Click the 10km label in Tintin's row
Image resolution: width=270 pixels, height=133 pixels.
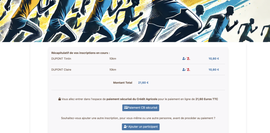(113, 59)
